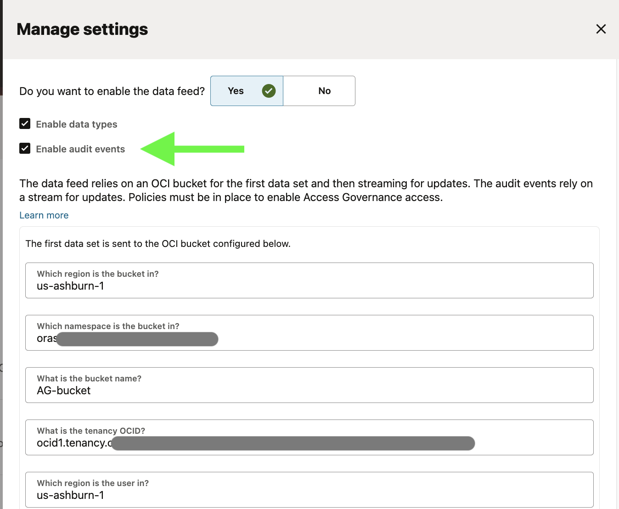Screen dimensions: 619x509
Task: Click the 'What is the tenancy OCID?' label
Action: [x=91, y=431]
